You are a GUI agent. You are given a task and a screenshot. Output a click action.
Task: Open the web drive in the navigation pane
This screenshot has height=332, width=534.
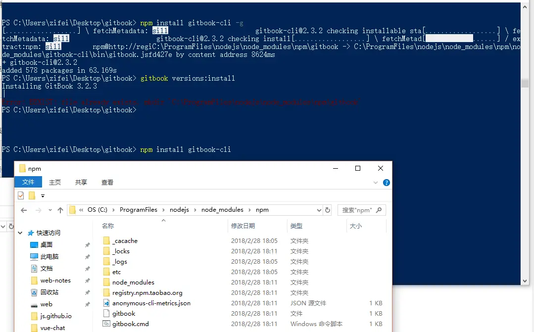click(47, 304)
